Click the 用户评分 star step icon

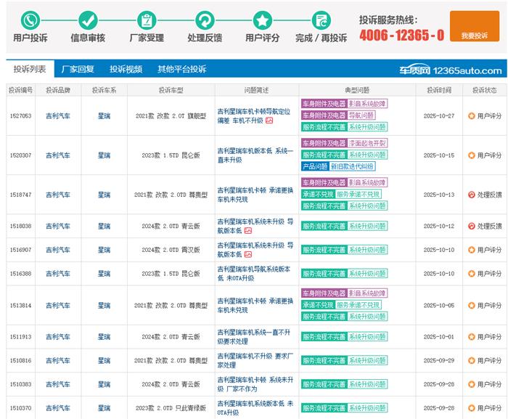pos(262,20)
